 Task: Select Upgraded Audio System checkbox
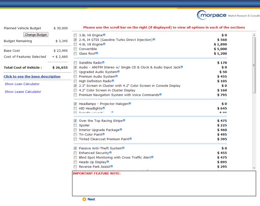(75, 72)
